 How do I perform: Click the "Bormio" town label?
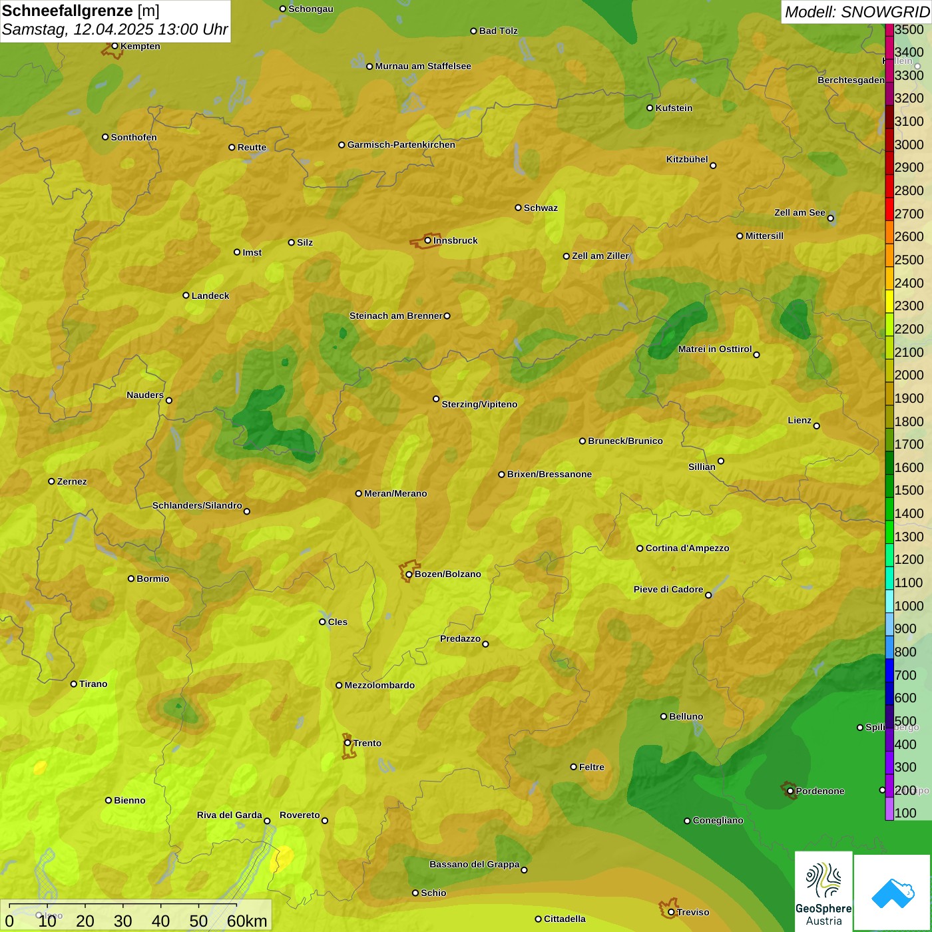pyautogui.click(x=153, y=579)
